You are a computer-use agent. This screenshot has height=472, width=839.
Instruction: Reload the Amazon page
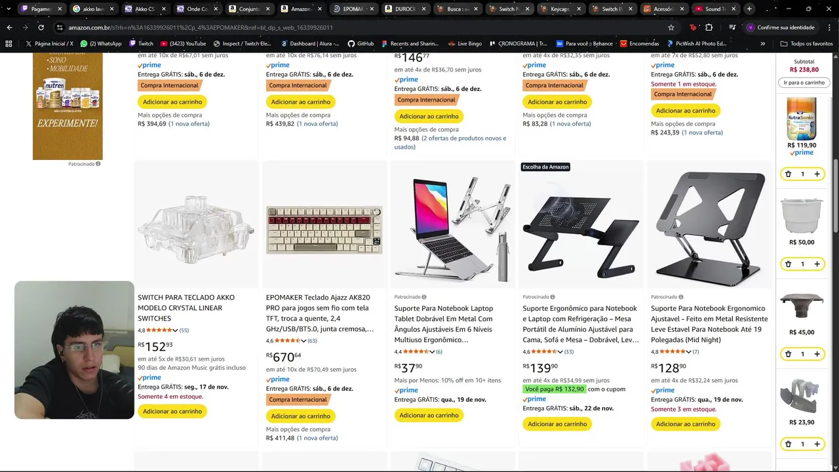[x=41, y=28]
